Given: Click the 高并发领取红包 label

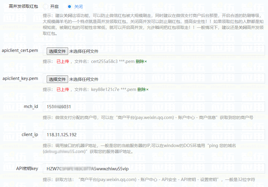Looking at the screenshot, I should [x=23, y=6].
